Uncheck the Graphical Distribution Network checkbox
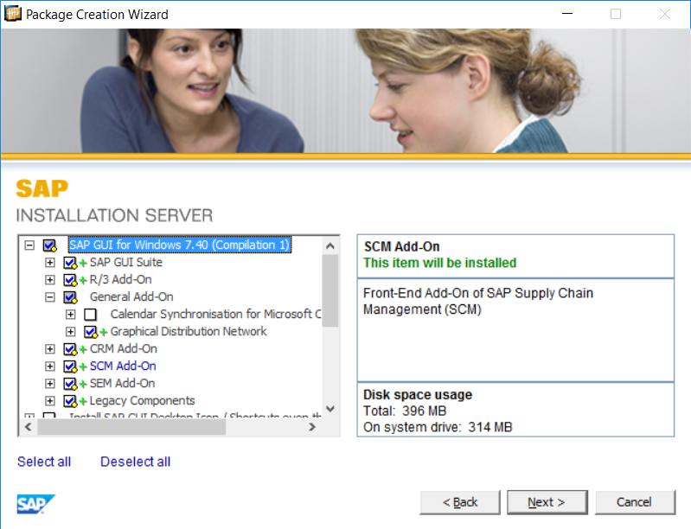This screenshot has height=529, width=691. 90,332
